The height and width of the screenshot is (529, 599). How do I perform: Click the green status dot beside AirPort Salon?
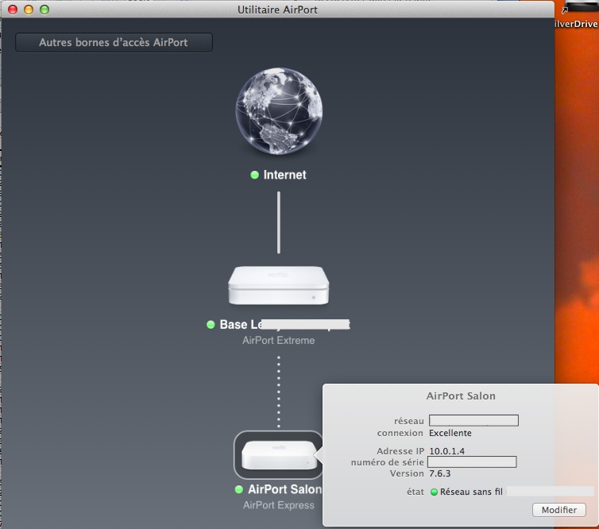click(239, 490)
